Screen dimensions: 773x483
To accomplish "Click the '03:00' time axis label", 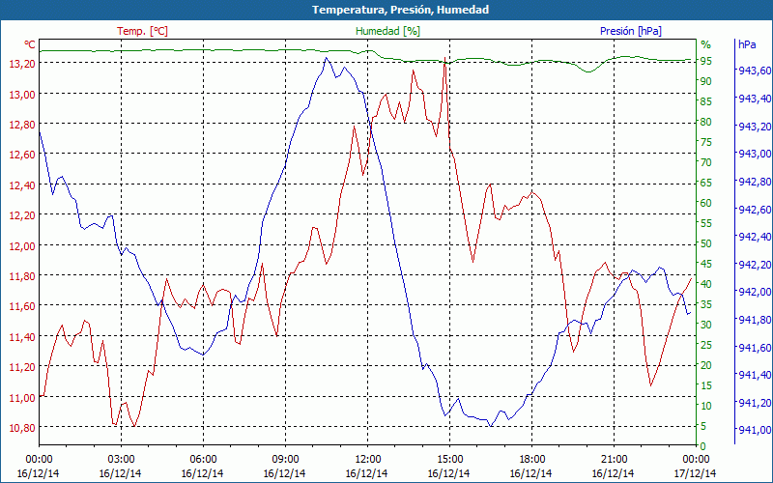I will pyautogui.click(x=121, y=460).
